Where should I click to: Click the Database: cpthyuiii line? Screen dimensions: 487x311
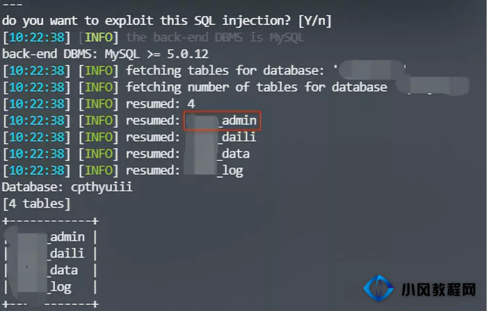[x=67, y=187]
